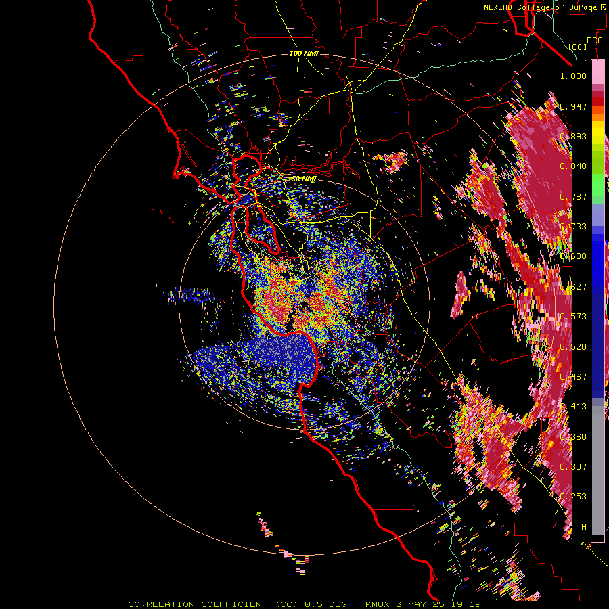Click the 100 NMI range ring label
The image size is (609, 609).
pyautogui.click(x=304, y=53)
